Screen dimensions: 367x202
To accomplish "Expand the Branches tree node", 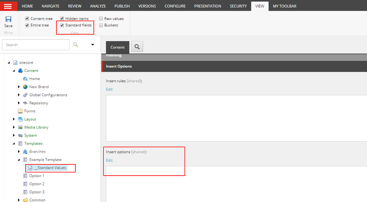I will pos(19,152).
